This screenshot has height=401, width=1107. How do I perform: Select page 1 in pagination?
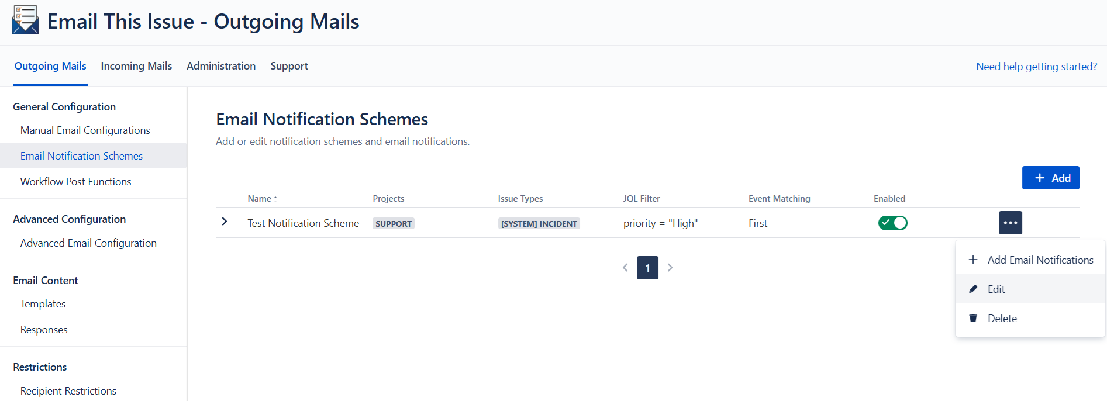647,268
